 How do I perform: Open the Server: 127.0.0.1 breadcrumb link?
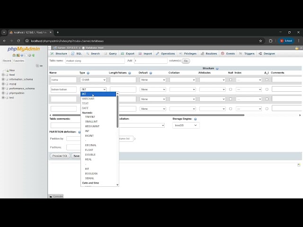67,48
